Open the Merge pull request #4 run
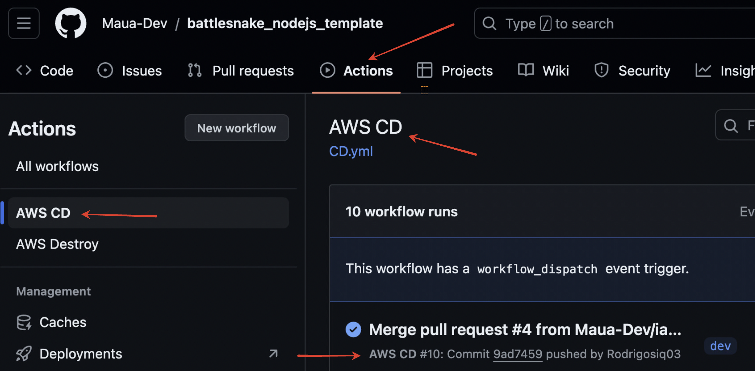 pyautogui.click(x=525, y=330)
